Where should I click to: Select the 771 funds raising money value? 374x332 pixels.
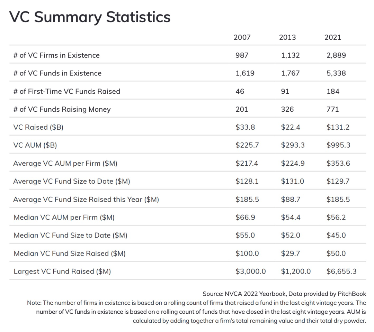332,109
